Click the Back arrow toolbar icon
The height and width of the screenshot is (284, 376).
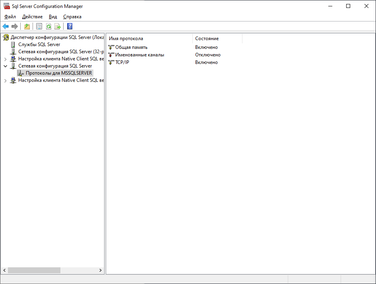pos(6,27)
